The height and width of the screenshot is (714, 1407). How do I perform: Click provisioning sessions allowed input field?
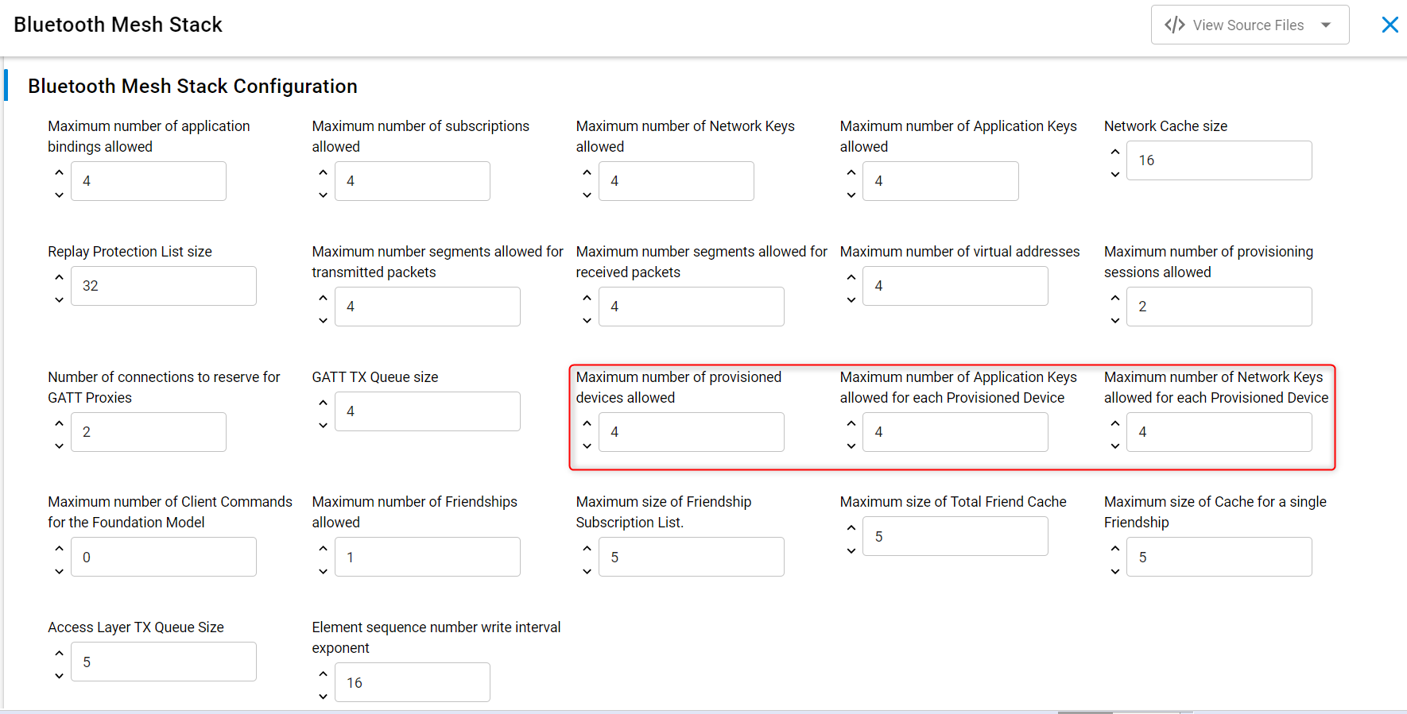click(x=1219, y=307)
